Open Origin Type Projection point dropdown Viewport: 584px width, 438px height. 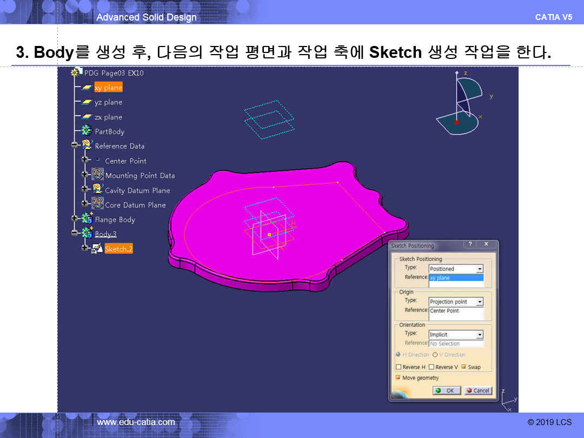479,302
